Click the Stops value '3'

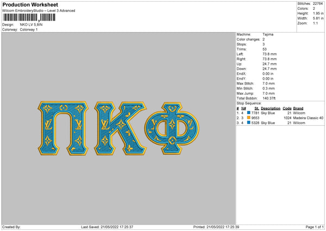pos(264,44)
